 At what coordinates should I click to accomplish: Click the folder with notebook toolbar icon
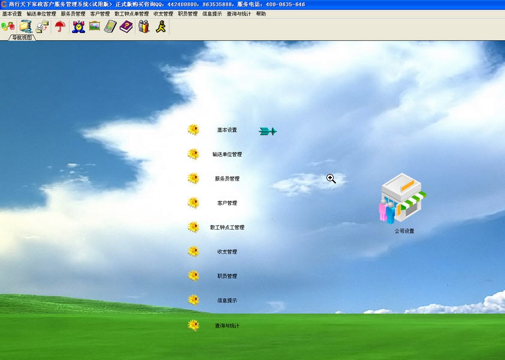click(x=26, y=26)
